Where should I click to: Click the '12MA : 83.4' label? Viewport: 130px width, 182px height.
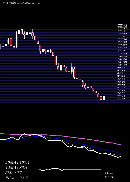coord(17,168)
